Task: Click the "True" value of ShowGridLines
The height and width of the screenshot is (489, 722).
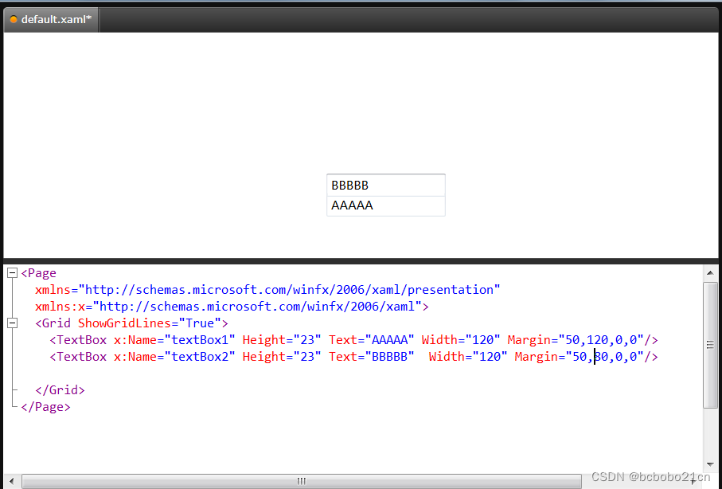Action: pyautogui.click(x=201, y=323)
